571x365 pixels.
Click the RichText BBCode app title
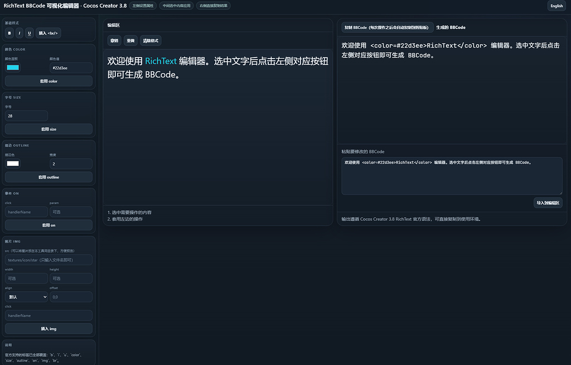click(x=65, y=6)
